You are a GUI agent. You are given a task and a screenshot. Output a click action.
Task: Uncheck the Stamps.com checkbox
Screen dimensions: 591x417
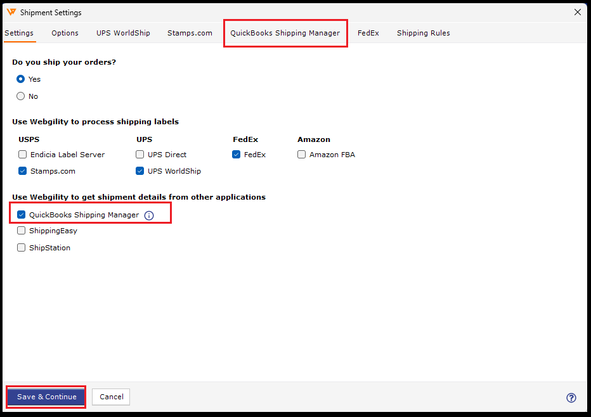(x=23, y=171)
